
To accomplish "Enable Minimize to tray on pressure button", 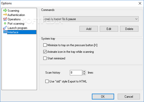I will point(45,45).
